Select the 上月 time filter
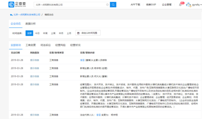The image size is (202, 119). tap(69, 33)
